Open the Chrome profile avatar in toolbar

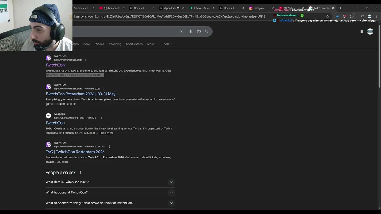coord(369,16)
